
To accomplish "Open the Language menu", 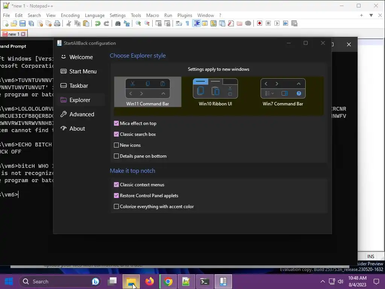I will point(94,15).
